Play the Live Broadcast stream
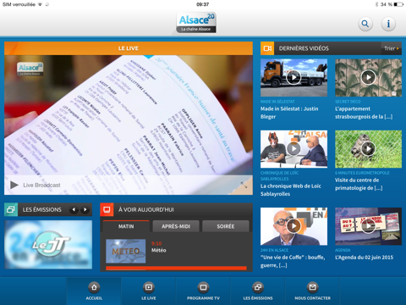This screenshot has height=305, width=406. (x=14, y=185)
